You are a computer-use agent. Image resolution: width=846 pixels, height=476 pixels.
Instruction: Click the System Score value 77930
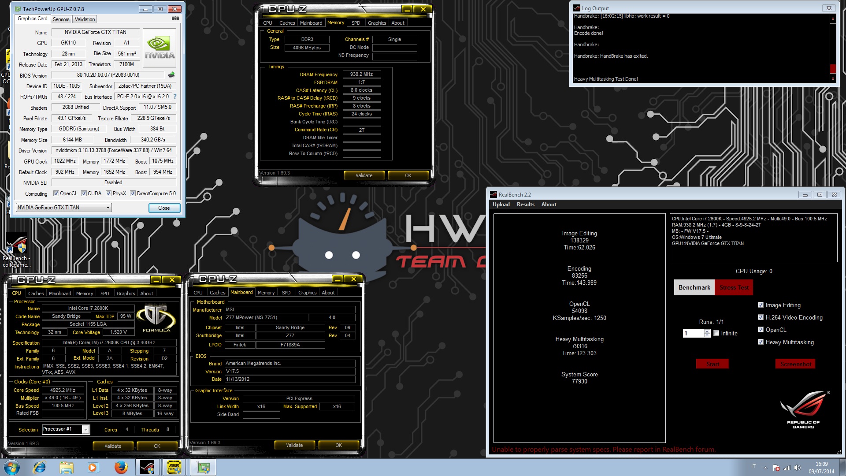(x=579, y=382)
